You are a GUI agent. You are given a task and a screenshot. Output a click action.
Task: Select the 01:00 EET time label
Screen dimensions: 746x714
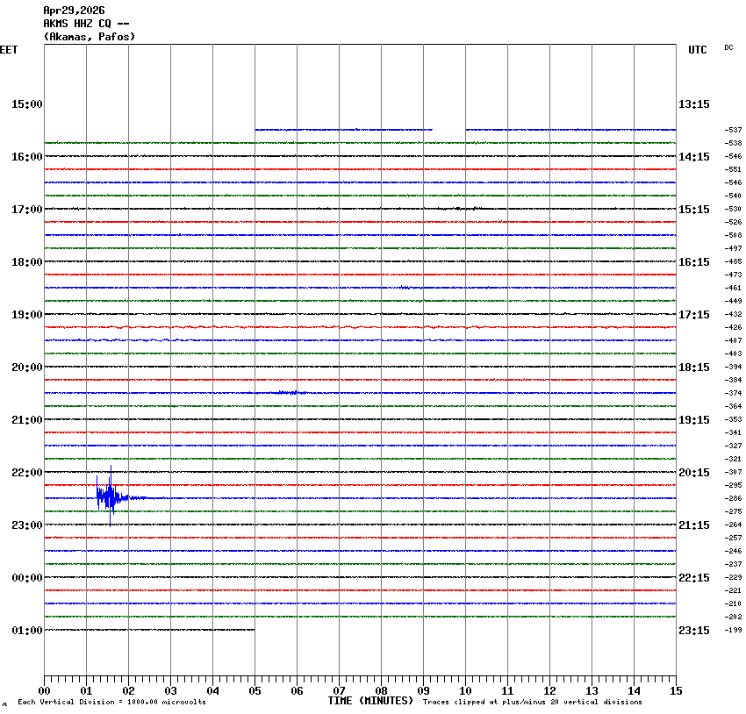click(x=26, y=631)
